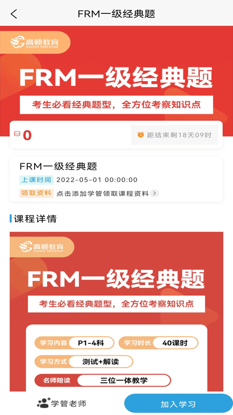Tap 学管老师 text link
Image resolution: width=233 pixels, height=415 pixels.
point(69,404)
